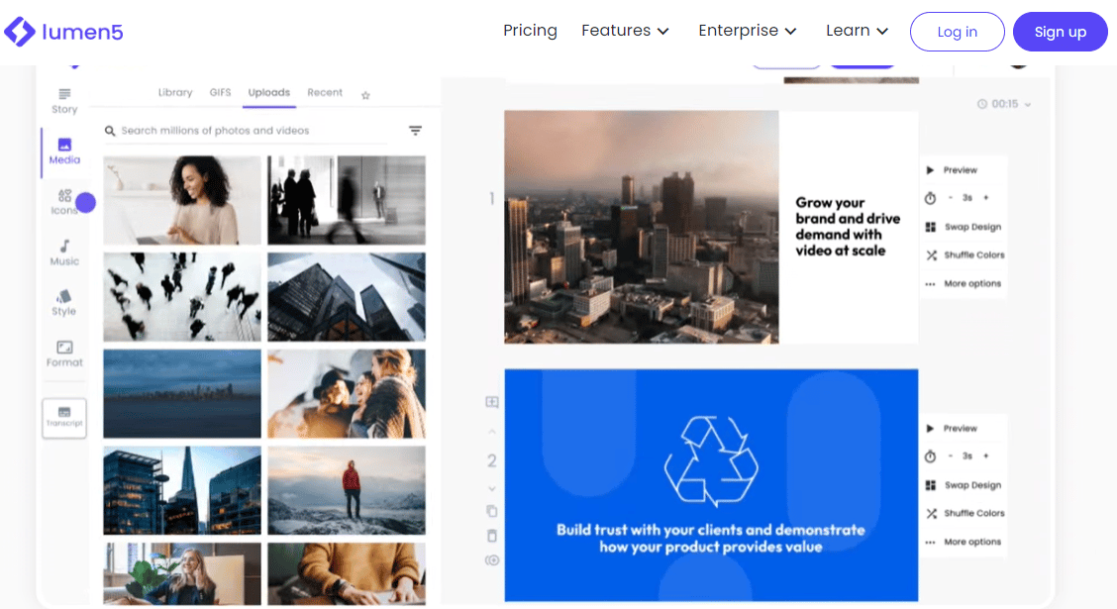Select the aerial crowd silhouettes thumbnail

[182, 297]
